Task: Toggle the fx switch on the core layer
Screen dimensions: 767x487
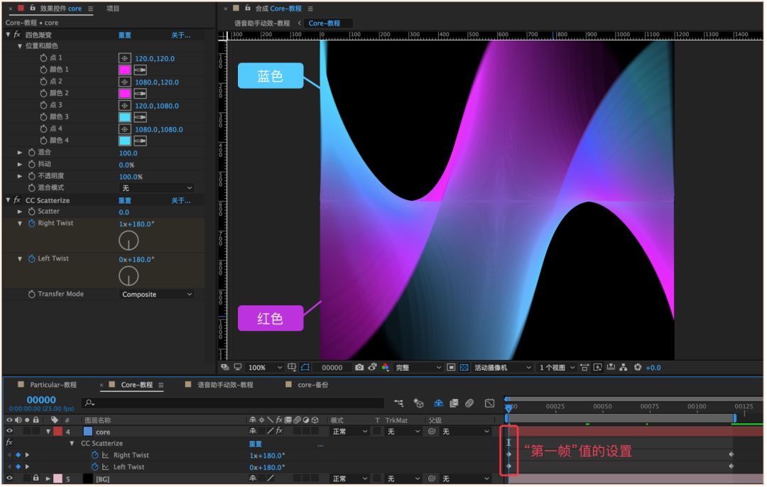Action: [x=279, y=431]
